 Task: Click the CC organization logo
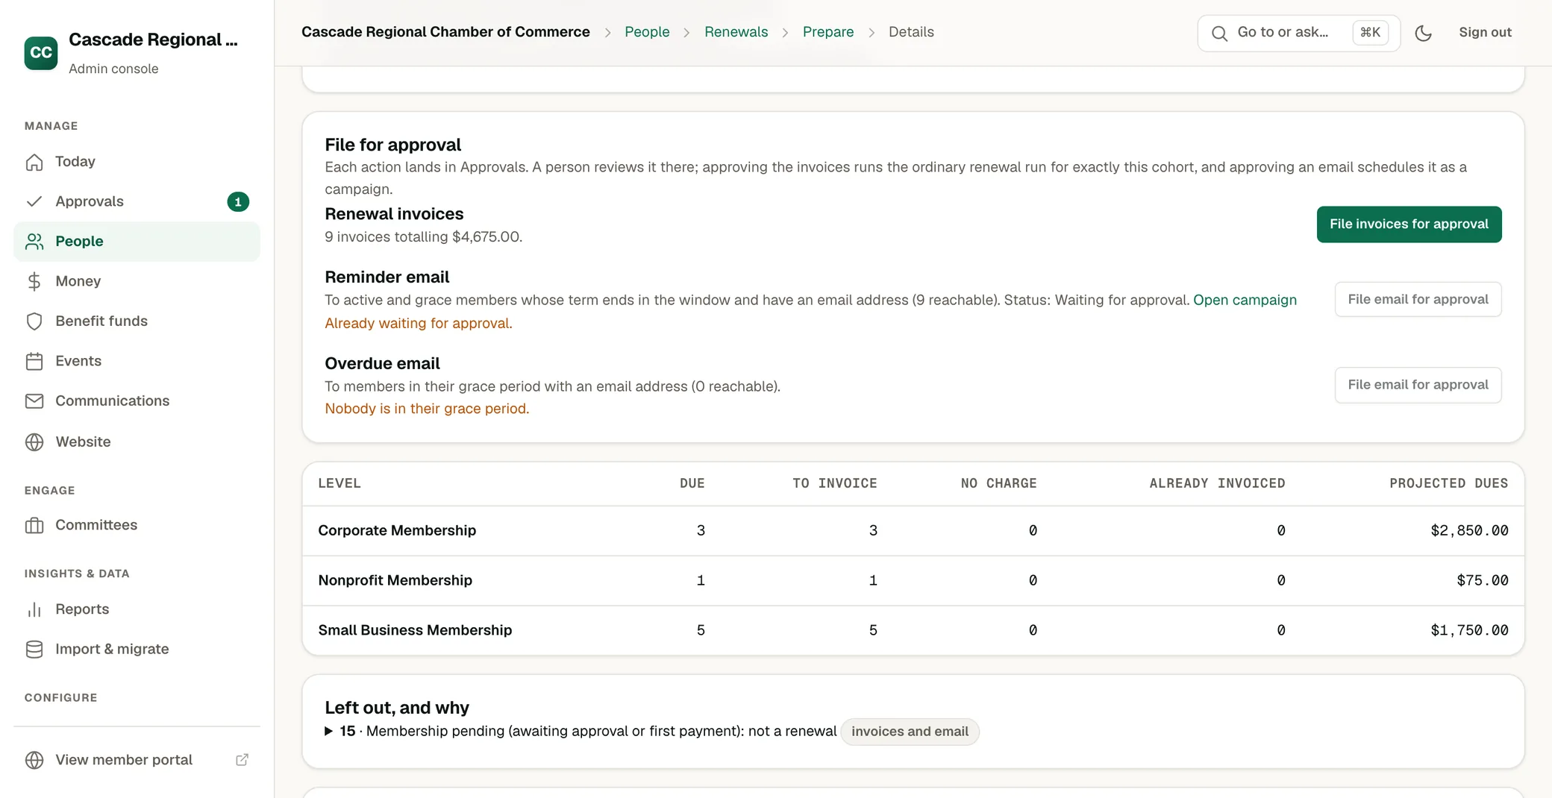click(x=41, y=53)
